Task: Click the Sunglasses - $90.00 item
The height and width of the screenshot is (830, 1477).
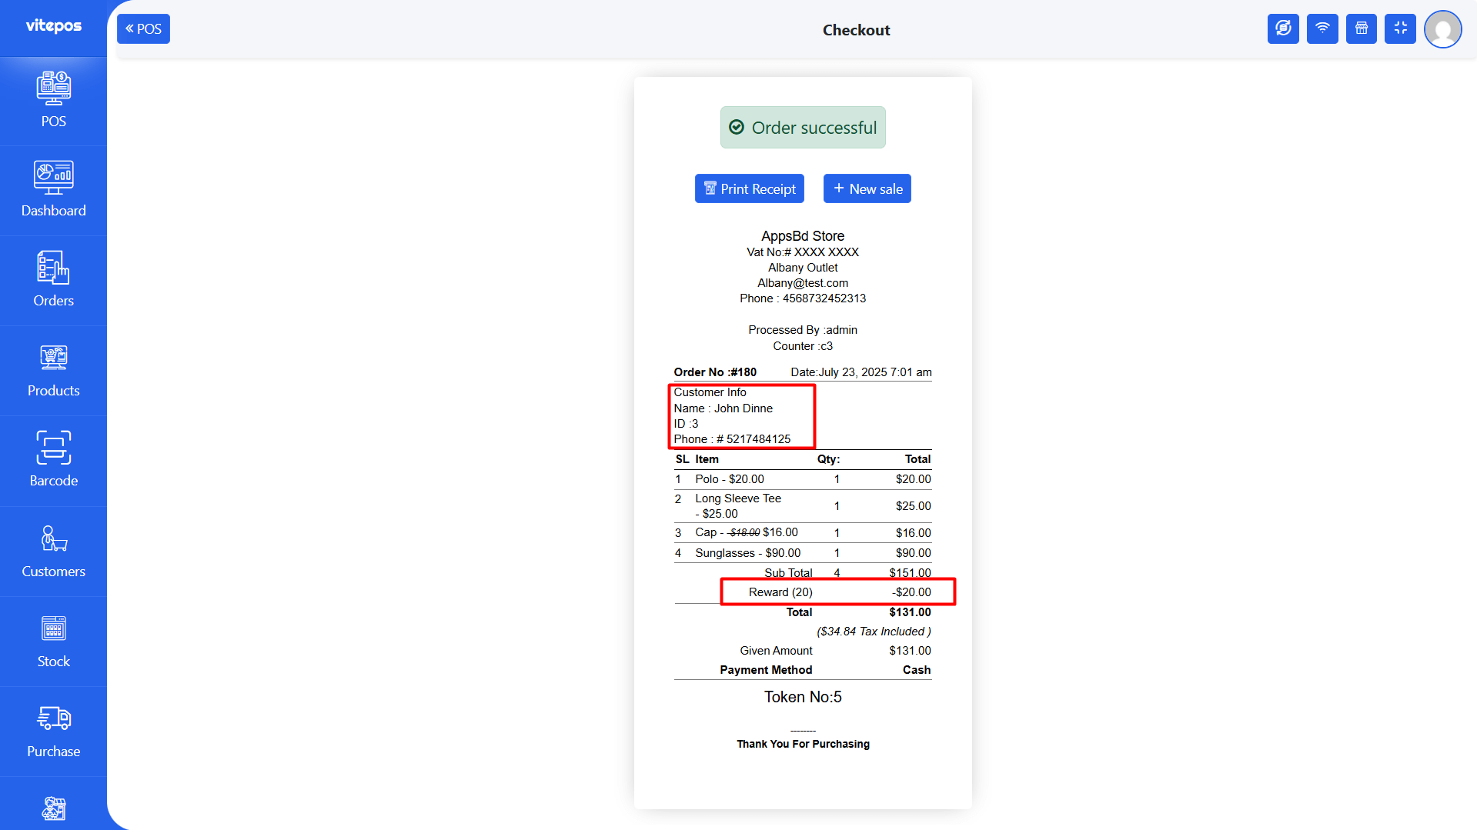Action: [x=748, y=553]
